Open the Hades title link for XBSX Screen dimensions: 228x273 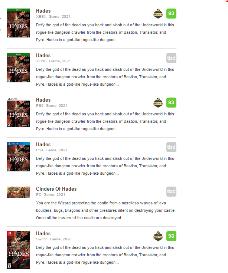coord(43,11)
